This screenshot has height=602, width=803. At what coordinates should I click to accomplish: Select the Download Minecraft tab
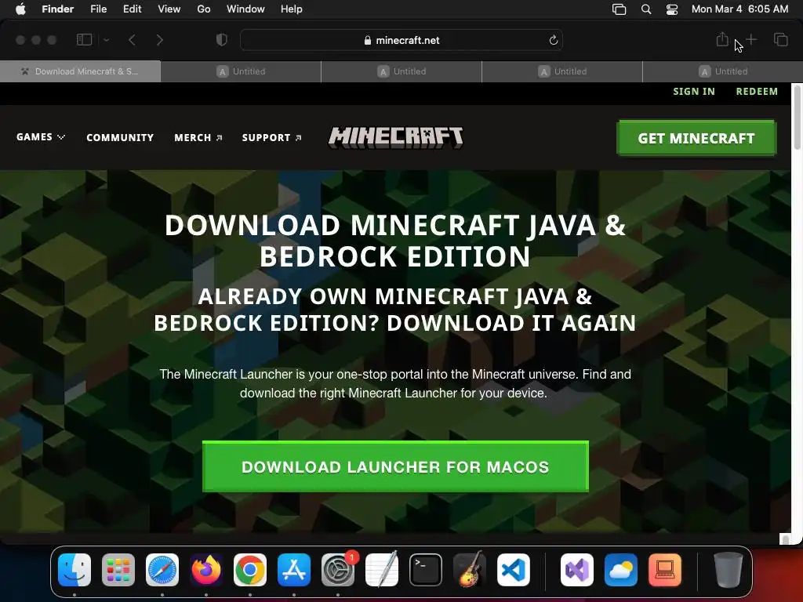(81, 71)
